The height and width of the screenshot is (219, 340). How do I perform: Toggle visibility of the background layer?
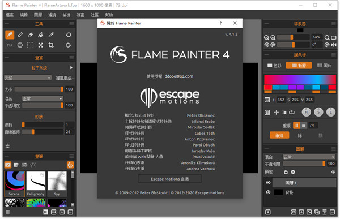268,192
